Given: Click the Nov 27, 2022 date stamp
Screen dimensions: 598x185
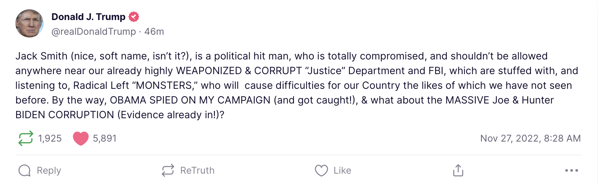Looking at the screenshot, I should pyautogui.click(x=530, y=138).
